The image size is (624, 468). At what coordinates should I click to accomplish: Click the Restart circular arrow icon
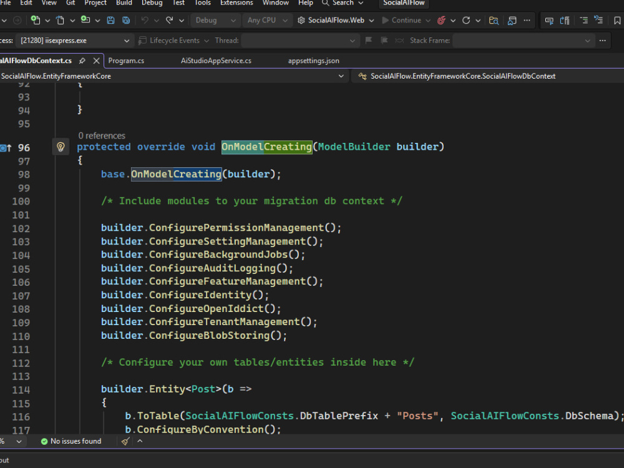click(x=466, y=21)
